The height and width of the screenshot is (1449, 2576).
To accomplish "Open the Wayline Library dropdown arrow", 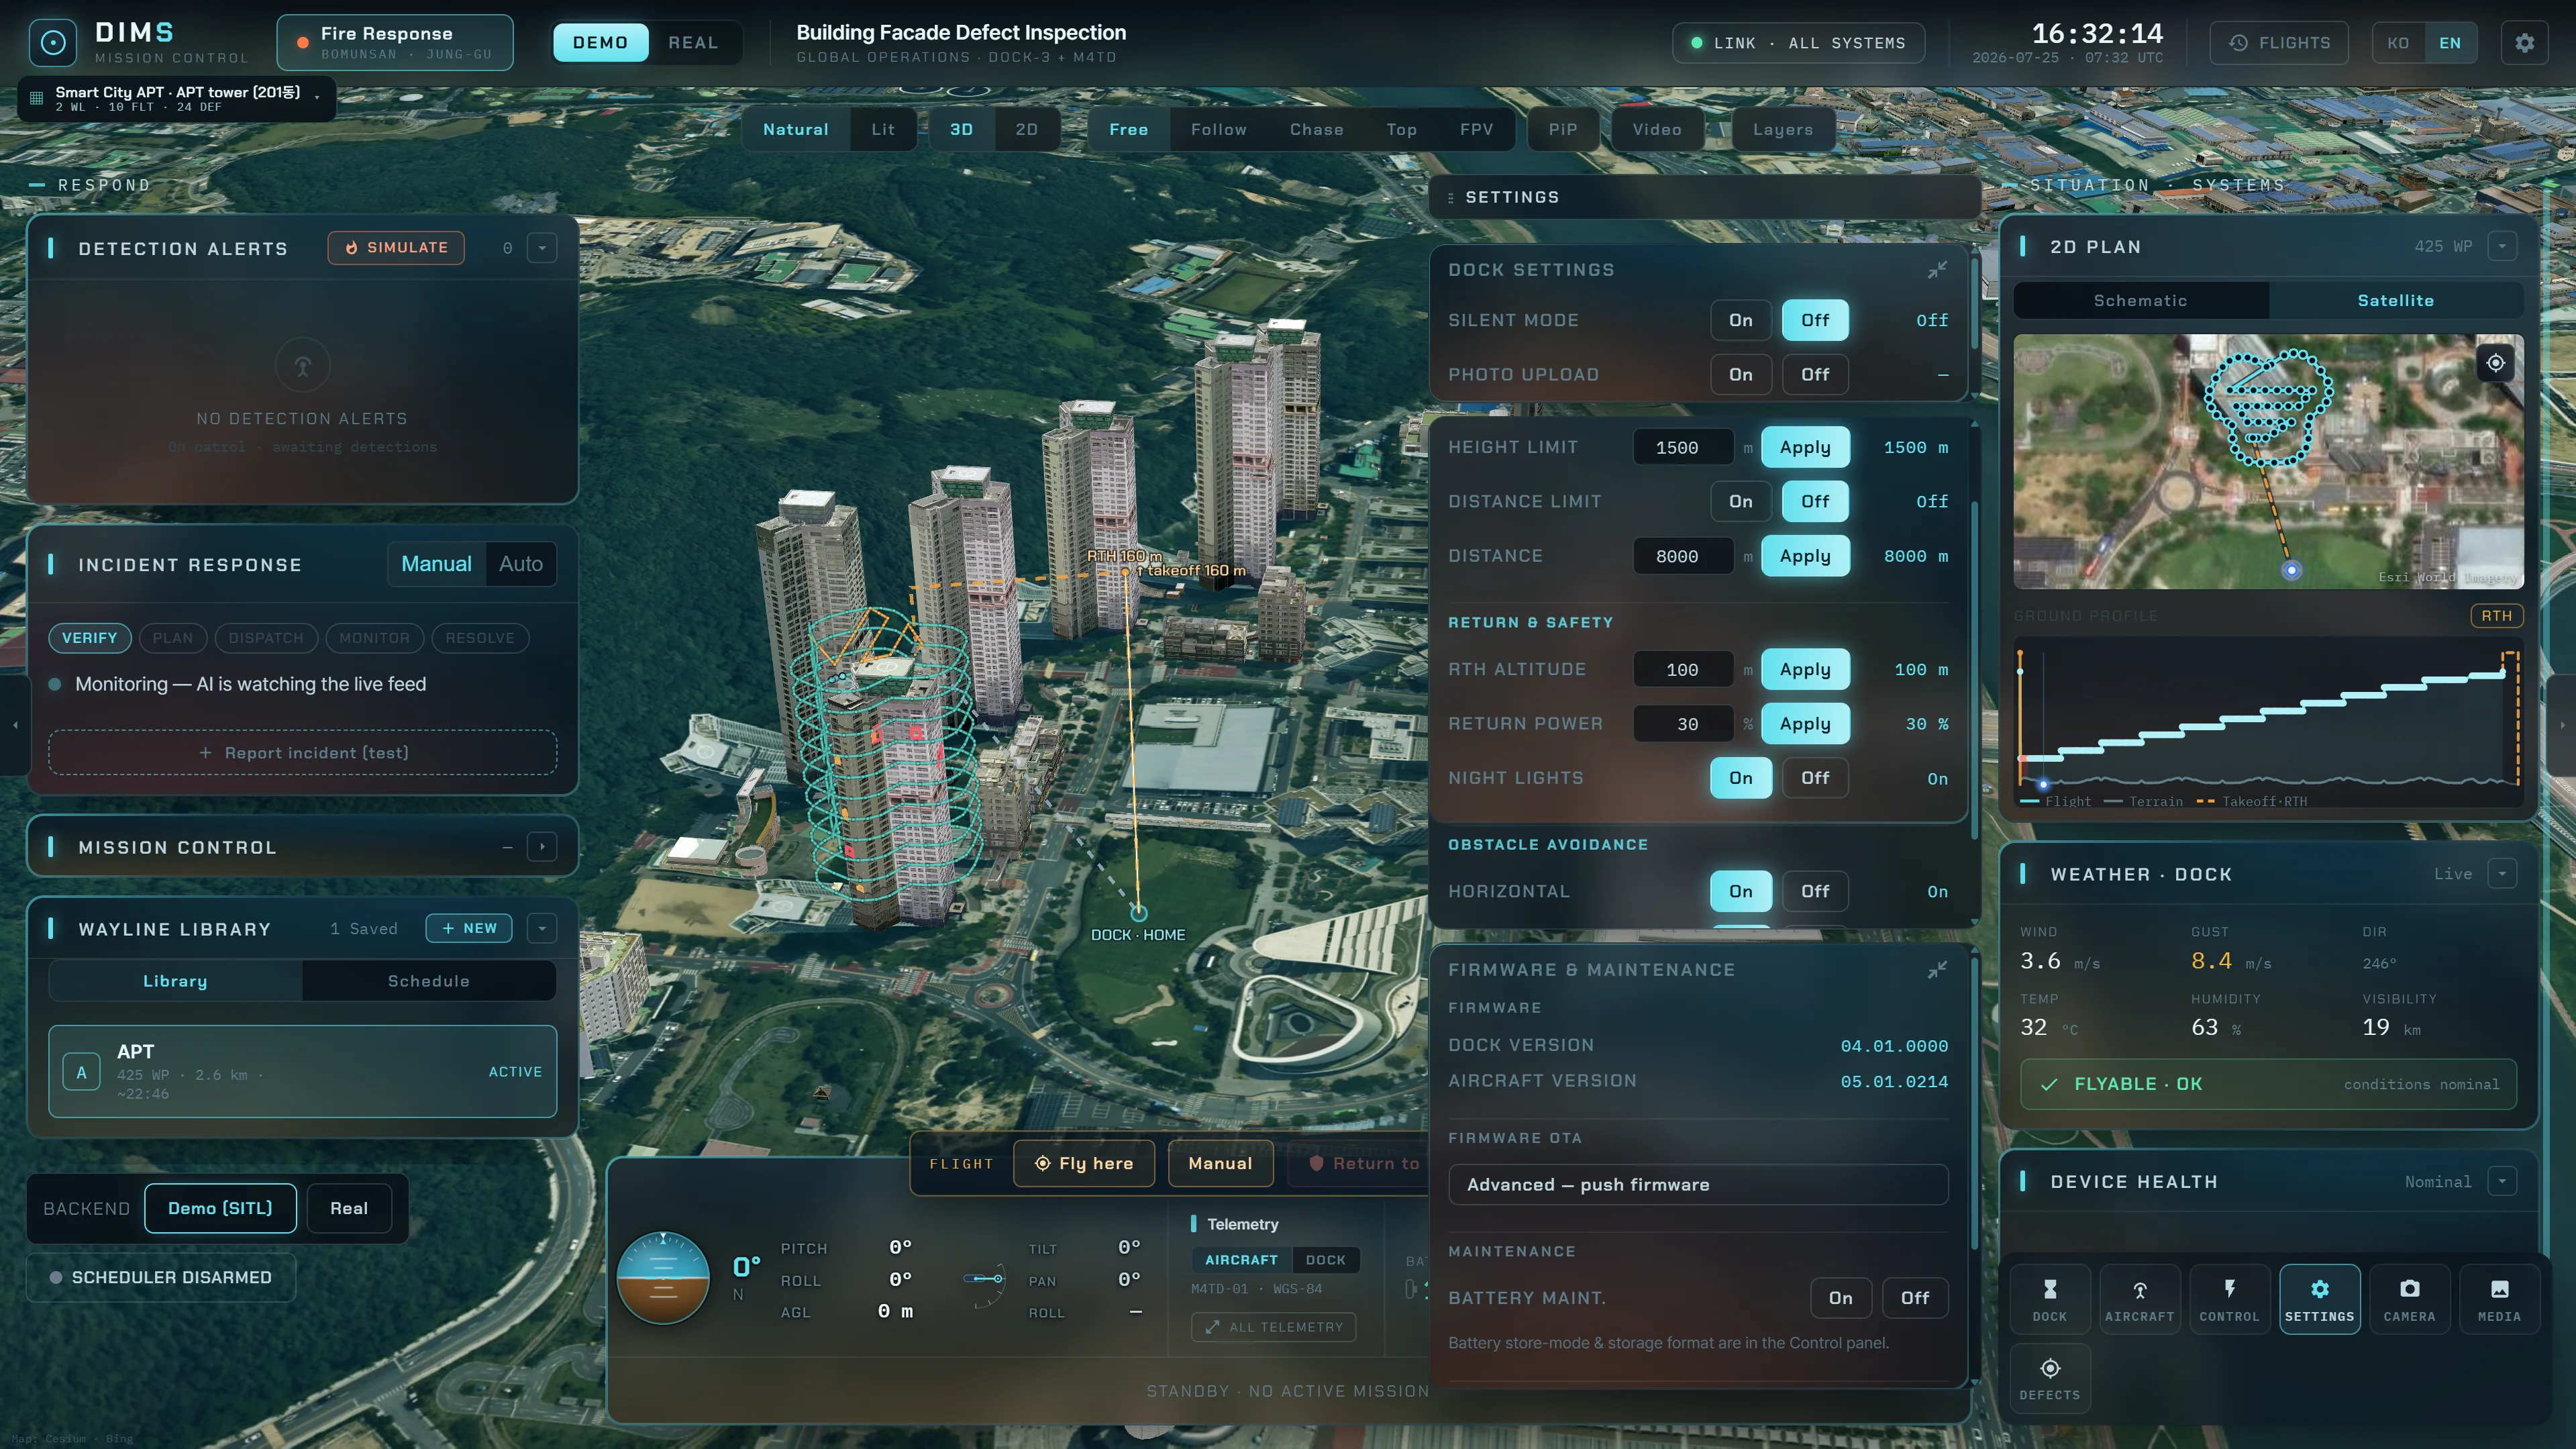I will [x=542, y=929].
